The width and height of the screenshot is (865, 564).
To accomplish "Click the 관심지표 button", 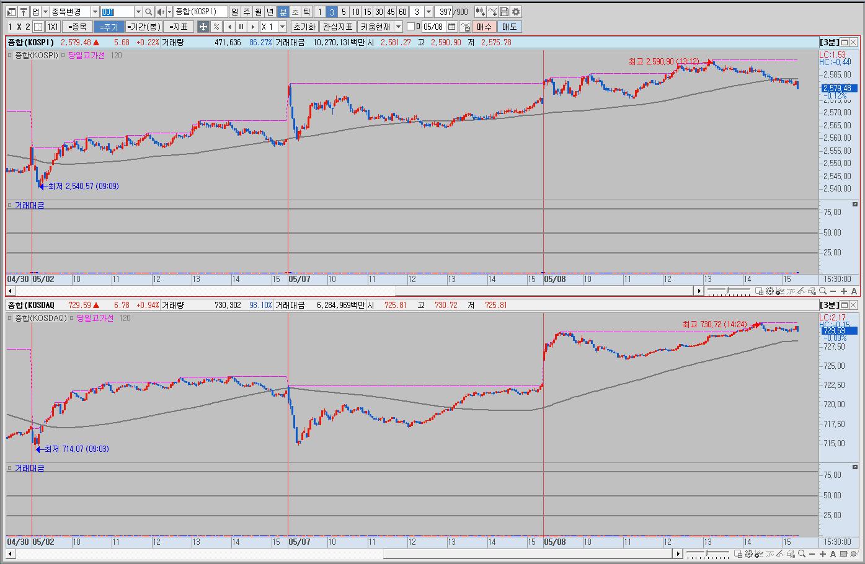I will point(338,27).
